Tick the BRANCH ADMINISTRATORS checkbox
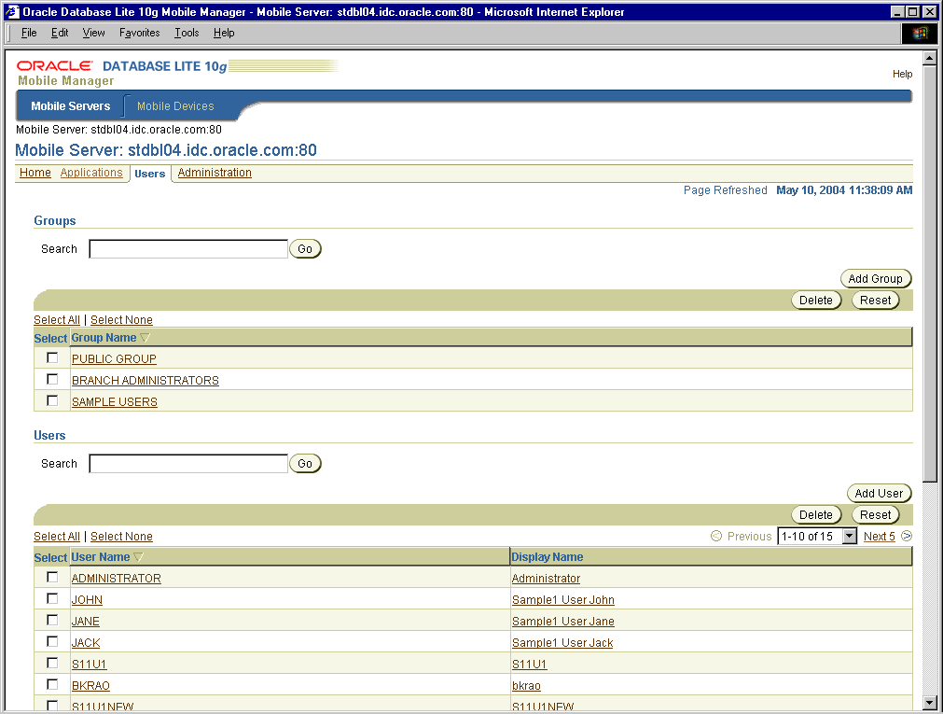 52,379
